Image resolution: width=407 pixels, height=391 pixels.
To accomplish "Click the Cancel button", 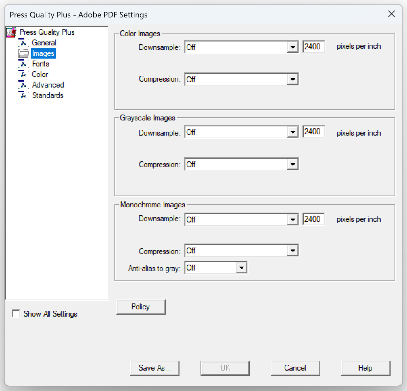I will point(296,368).
